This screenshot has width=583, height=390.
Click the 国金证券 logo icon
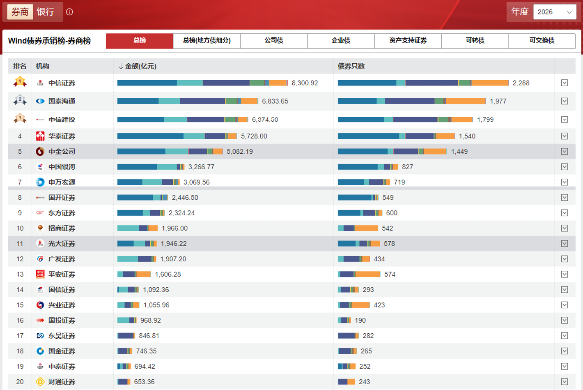40,351
